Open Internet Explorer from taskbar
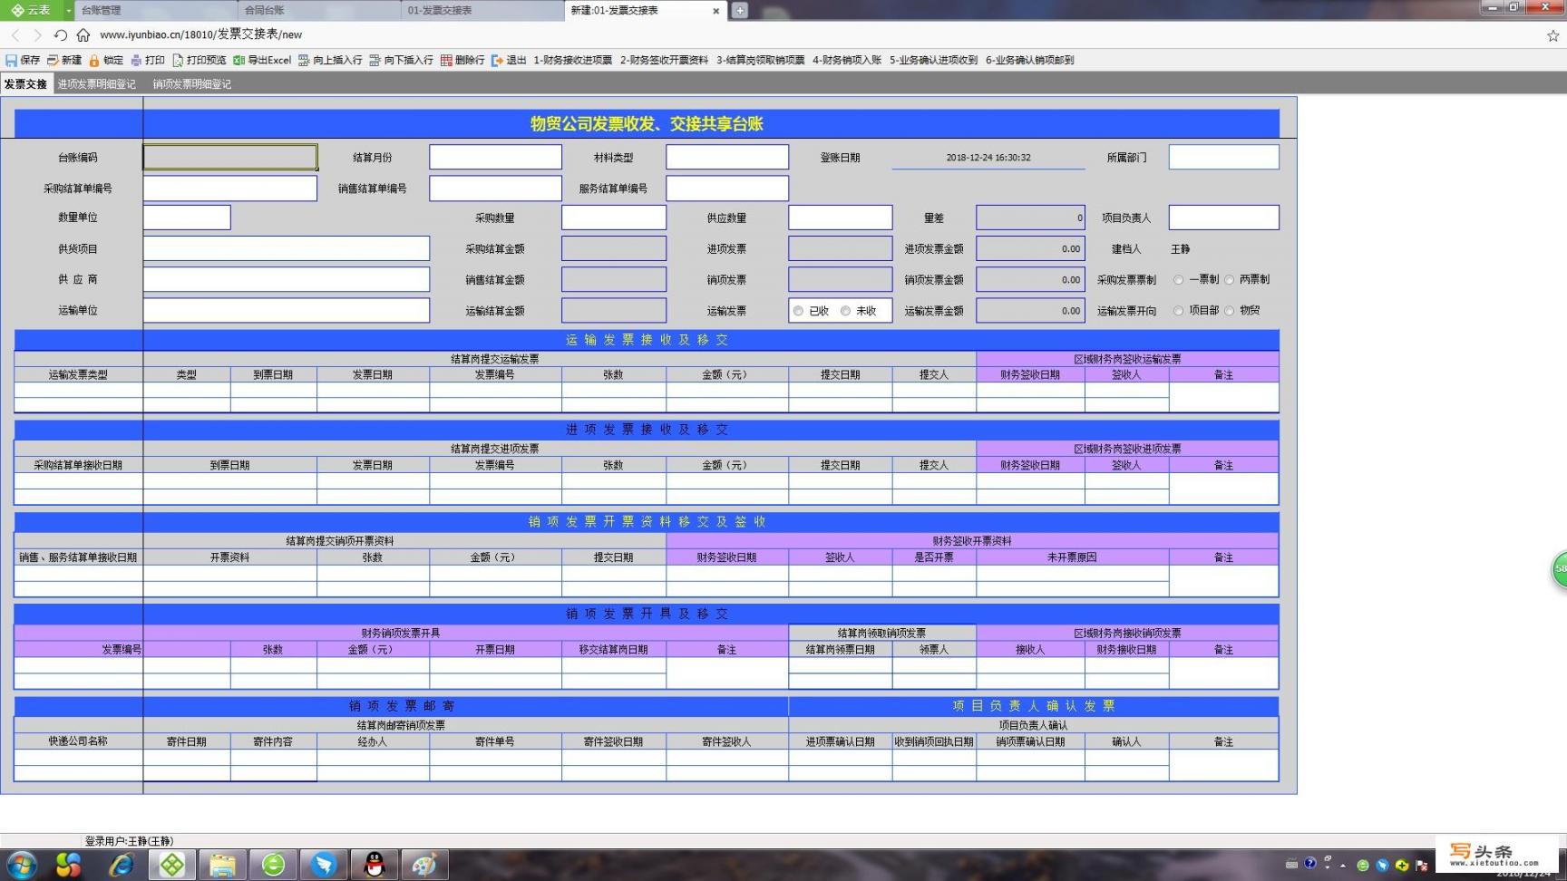 tap(121, 865)
